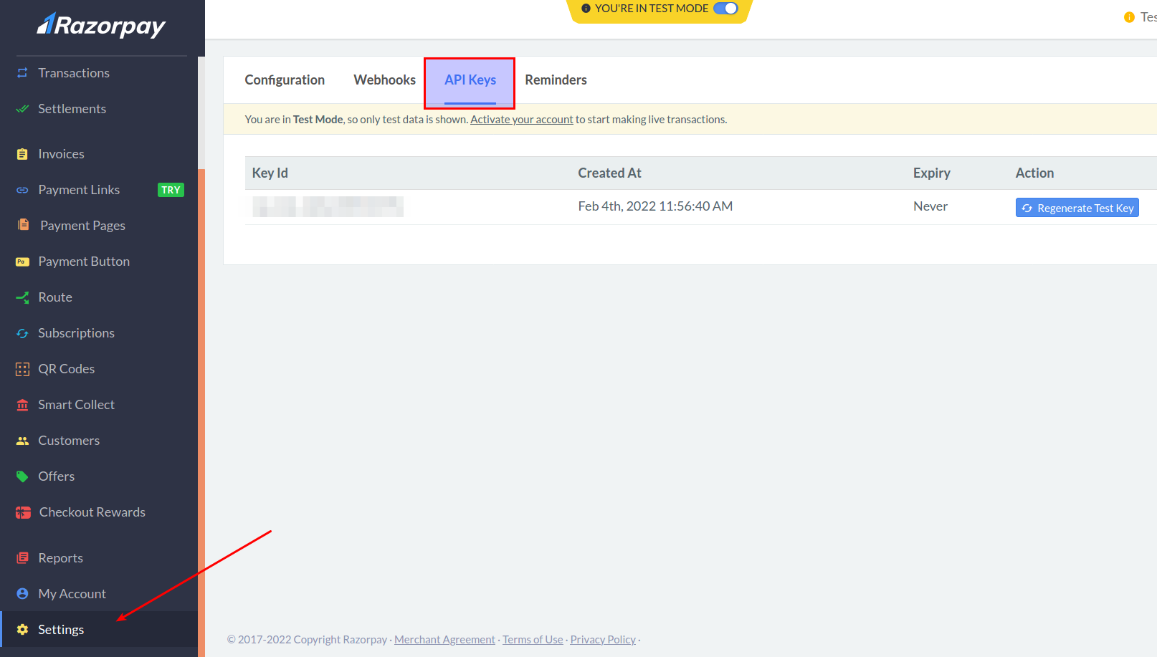The image size is (1157, 657).
Task: Open the Settings gear icon
Action: pyautogui.click(x=22, y=630)
